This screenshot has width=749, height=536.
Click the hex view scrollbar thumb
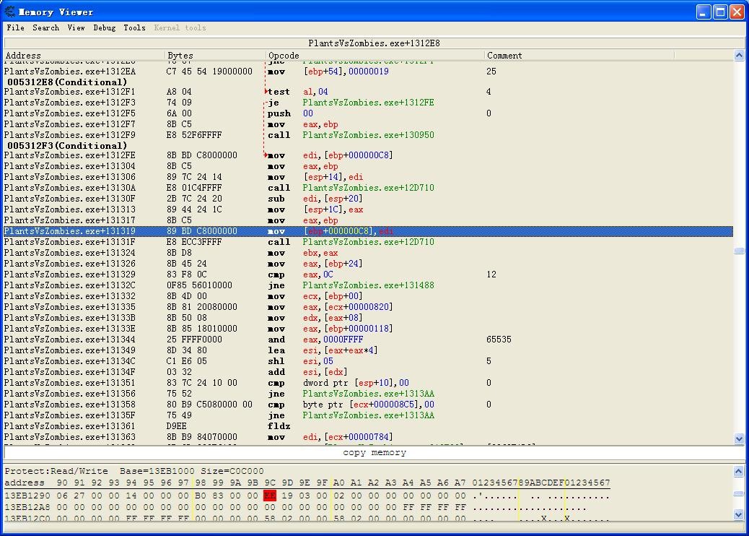click(x=738, y=493)
